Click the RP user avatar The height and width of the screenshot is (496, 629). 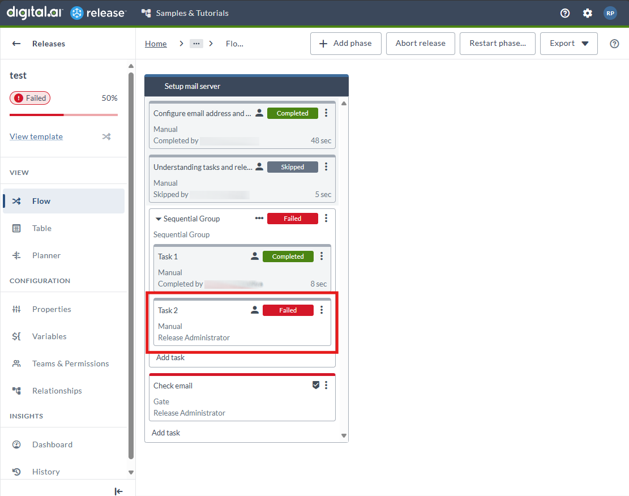[x=610, y=13]
